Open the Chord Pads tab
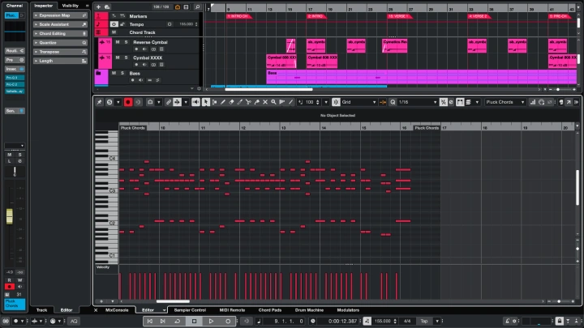The width and height of the screenshot is (584, 328). coord(270,309)
